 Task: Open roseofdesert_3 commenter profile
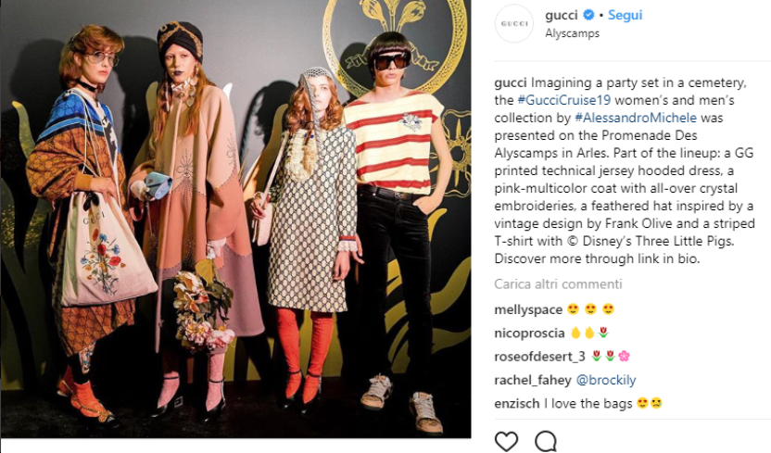pos(539,357)
